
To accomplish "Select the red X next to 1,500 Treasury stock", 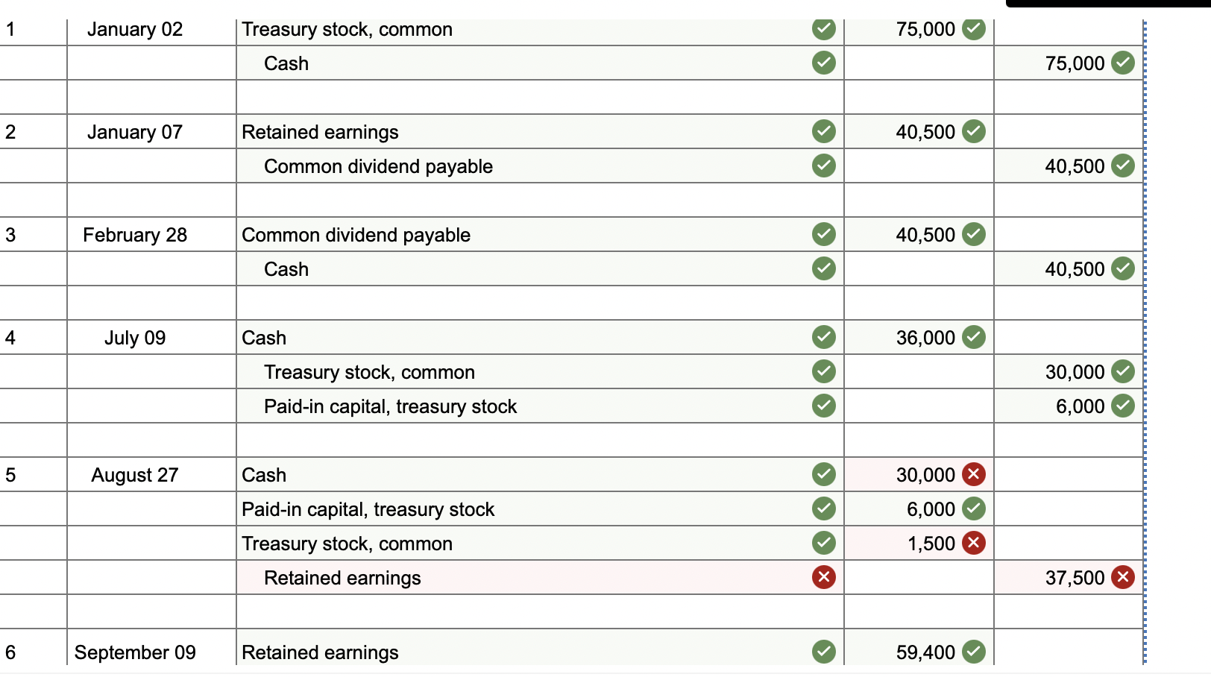I will point(974,543).
